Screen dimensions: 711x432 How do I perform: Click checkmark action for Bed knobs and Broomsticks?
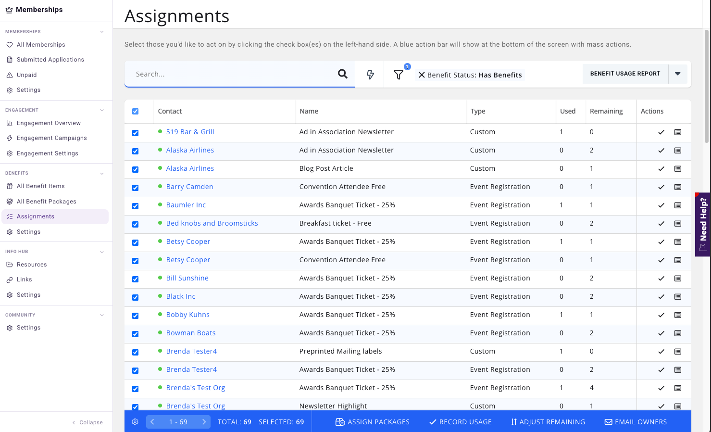point(661,224)
